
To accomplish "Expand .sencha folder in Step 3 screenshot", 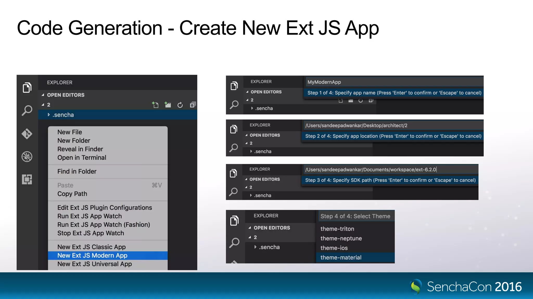I will point(251,195).
